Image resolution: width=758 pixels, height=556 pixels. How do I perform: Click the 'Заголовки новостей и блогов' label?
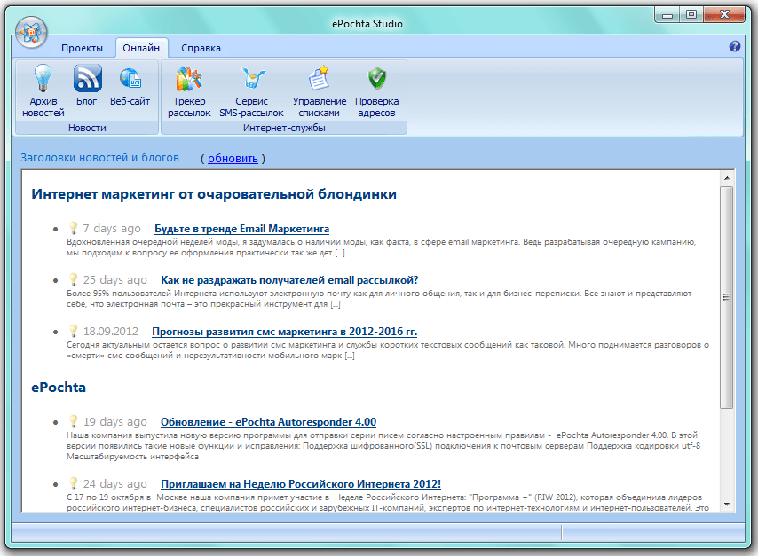99,158
